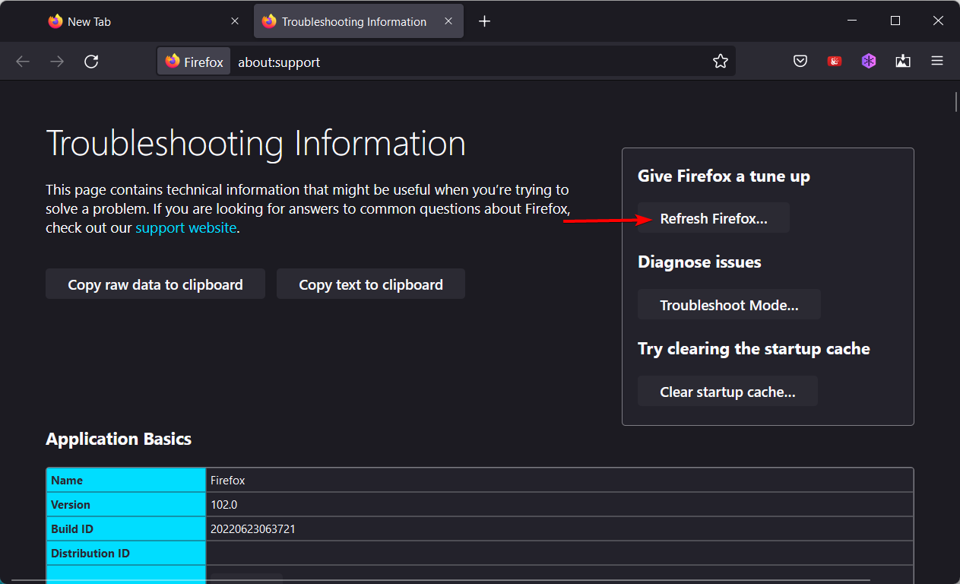This screenshot has height=584, width=960.
Task: Switch to the New Tab tab
Action: coord(144,21)
